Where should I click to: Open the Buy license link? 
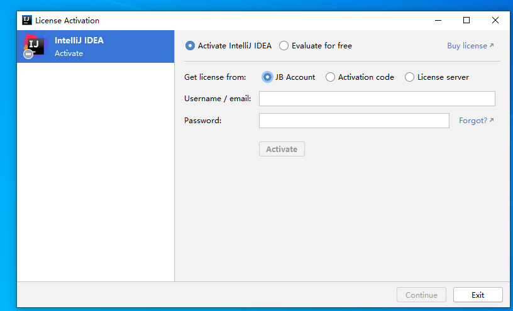pyautogui.click(x=470, y=46)
